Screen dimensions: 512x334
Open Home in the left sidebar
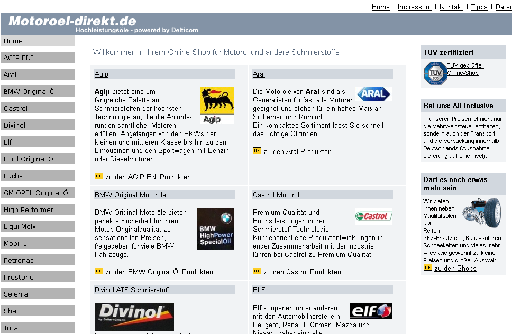coord(38,41)
